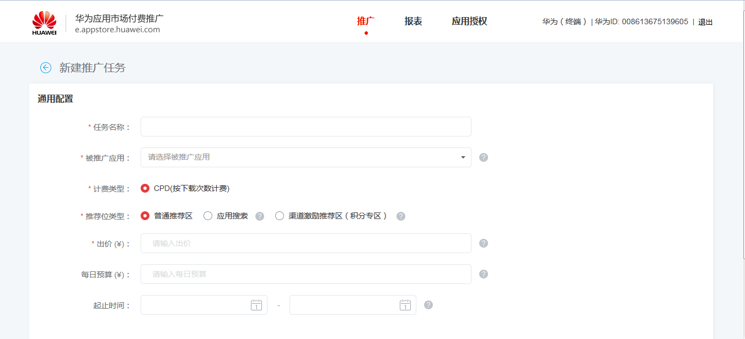The image size is (745, 339).
Task: Select the CPD billing type radio button
Action: pyautogui.click(x=145, y=188)
